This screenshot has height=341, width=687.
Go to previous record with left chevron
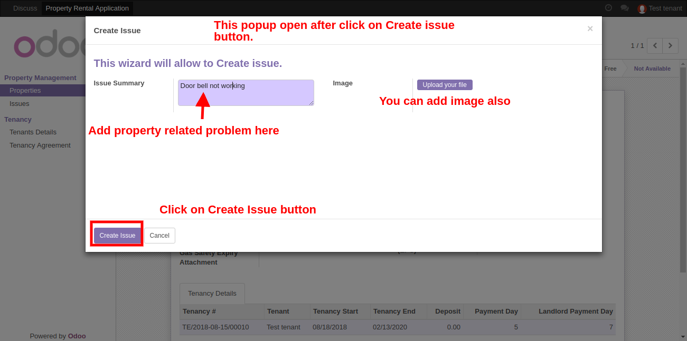655,46
